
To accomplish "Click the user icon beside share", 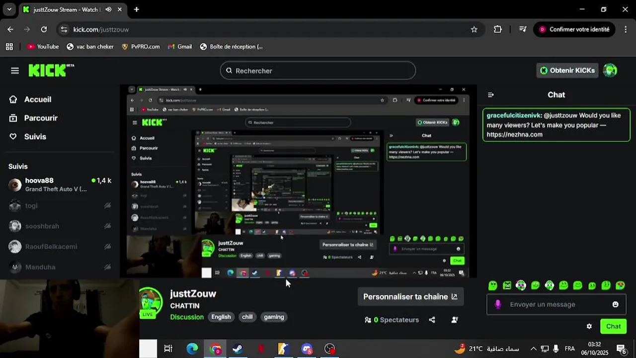I will pyautogui.click(x=454, y=320).
